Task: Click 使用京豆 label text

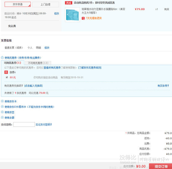Action: click(x=9, y=112)
